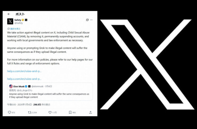The width and height of the screenshot is (197, 129).
Task: Open the three-dot more options menu
Action: tap(91, 20)
